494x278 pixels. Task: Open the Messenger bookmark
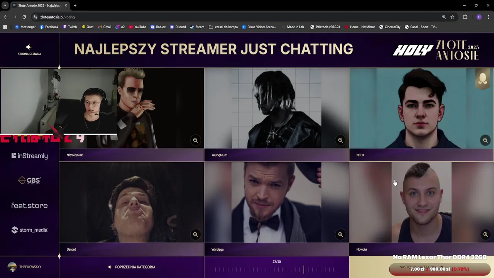(25, 27)
